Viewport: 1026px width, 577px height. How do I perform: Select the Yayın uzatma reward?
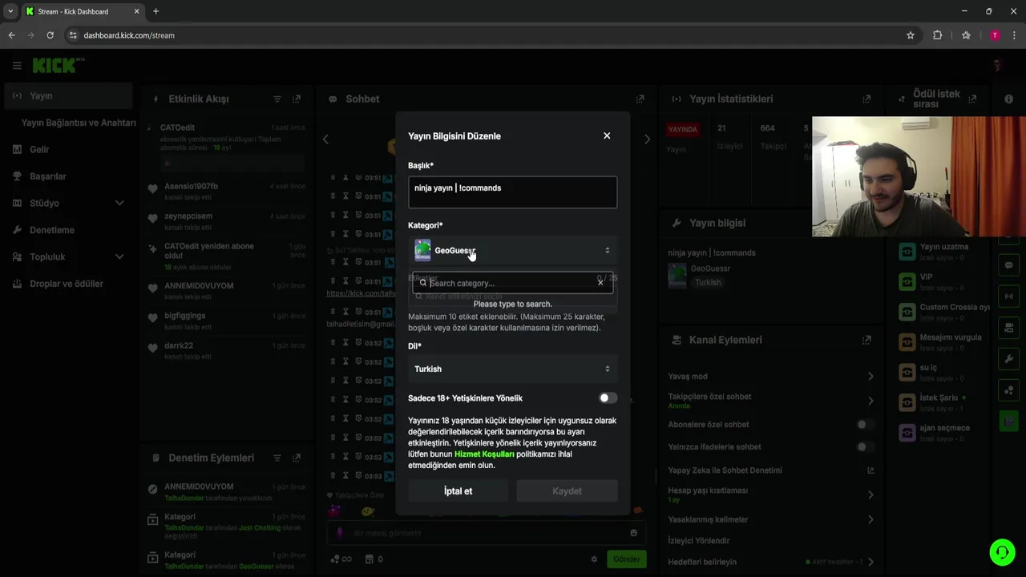coord(943,251)
